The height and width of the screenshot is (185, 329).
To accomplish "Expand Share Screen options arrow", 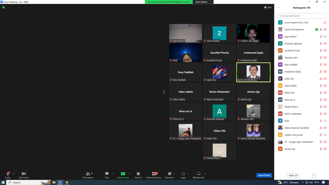I will 129,174.
